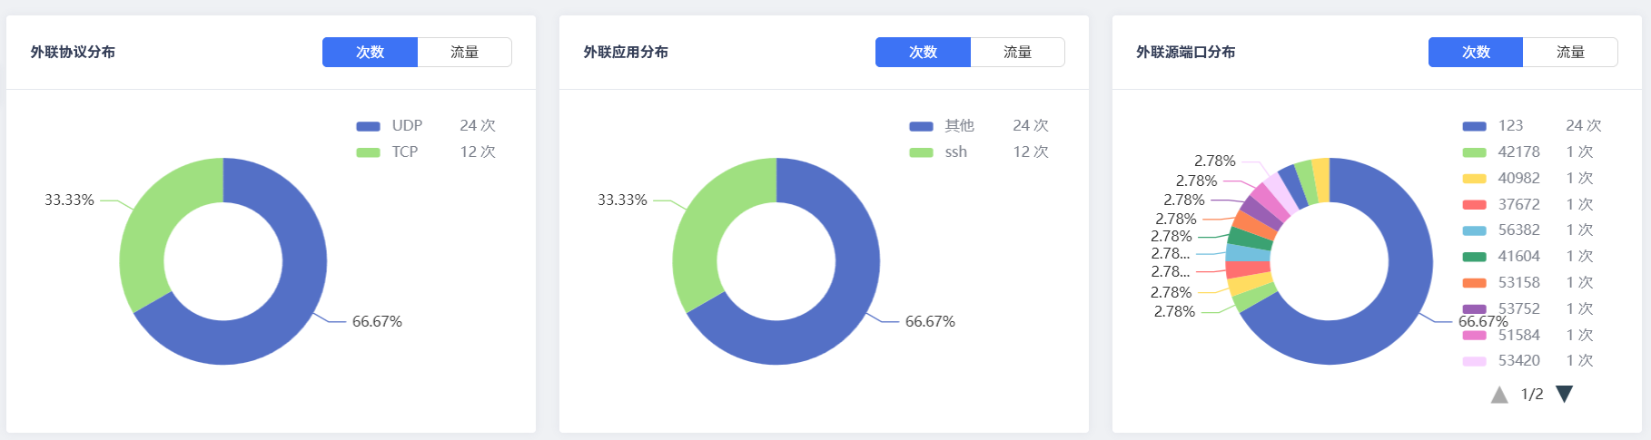Switch protocol distribution to 流量 tab
Screen dimensions: 1651x440
[464, 53]
